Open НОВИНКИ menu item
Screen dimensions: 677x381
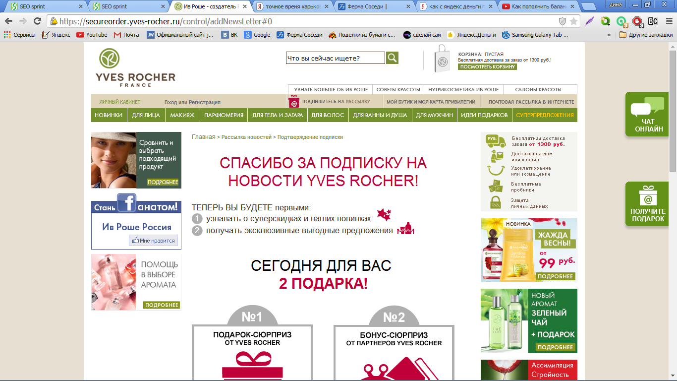click(109, 115)
